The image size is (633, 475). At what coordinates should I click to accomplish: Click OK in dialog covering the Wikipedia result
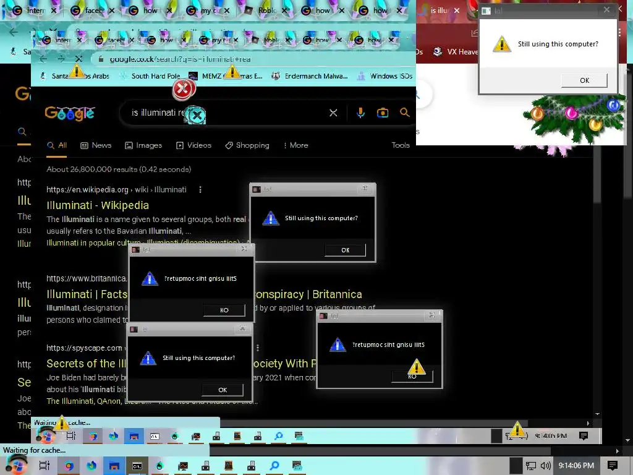coord(345,250)
